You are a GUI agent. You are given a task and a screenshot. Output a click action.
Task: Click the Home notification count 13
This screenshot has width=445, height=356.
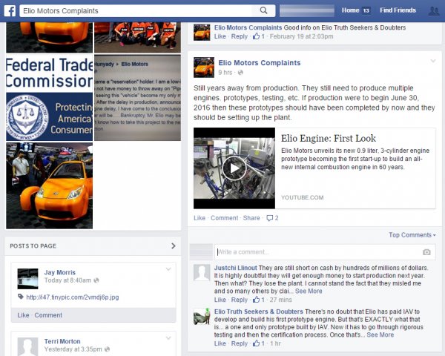point(366,11)
